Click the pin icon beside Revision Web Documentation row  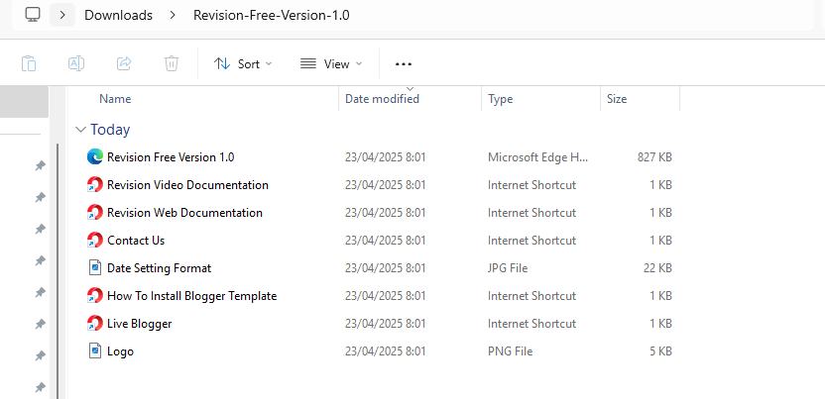40,229
